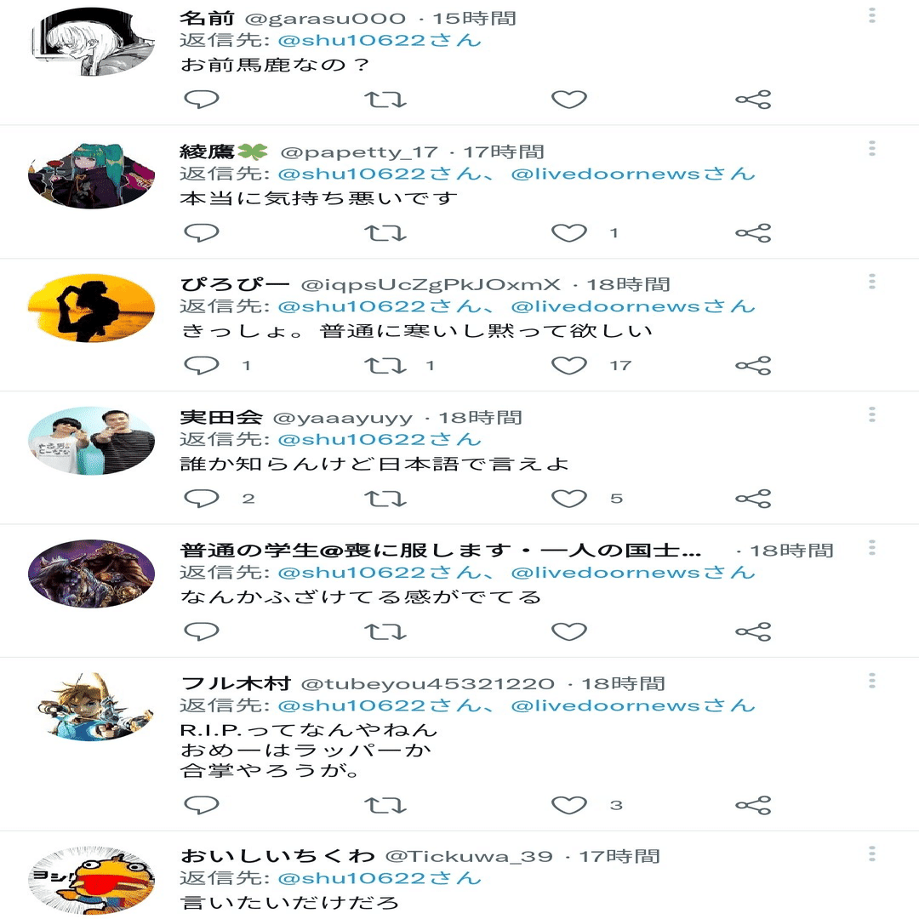This screenshot has height=919, width=919.
Task: Reply to ぴろぴー's tweet
Action: point(201,365)
